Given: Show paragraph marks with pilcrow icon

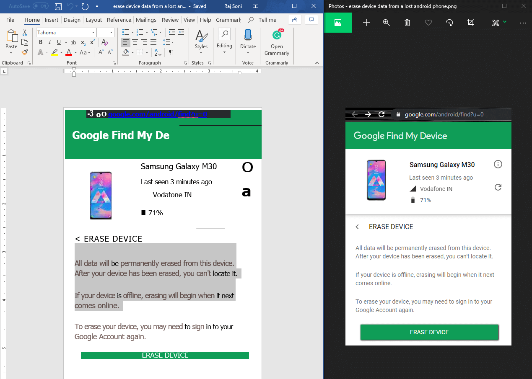Looking at the screenshot, I should point(171,52).
